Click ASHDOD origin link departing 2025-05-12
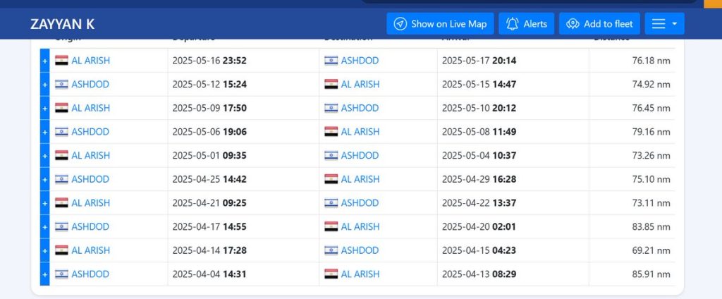722x299 pixels. point(90,85)
